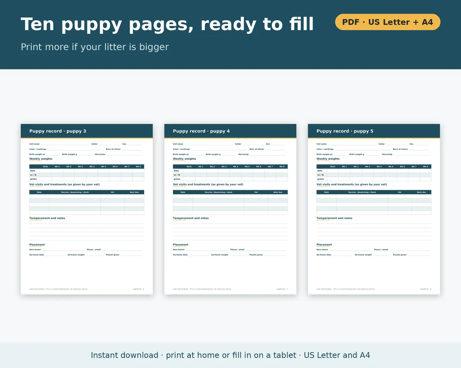Click the 'Placement' heading on puppy 3 page

(37, 245)
